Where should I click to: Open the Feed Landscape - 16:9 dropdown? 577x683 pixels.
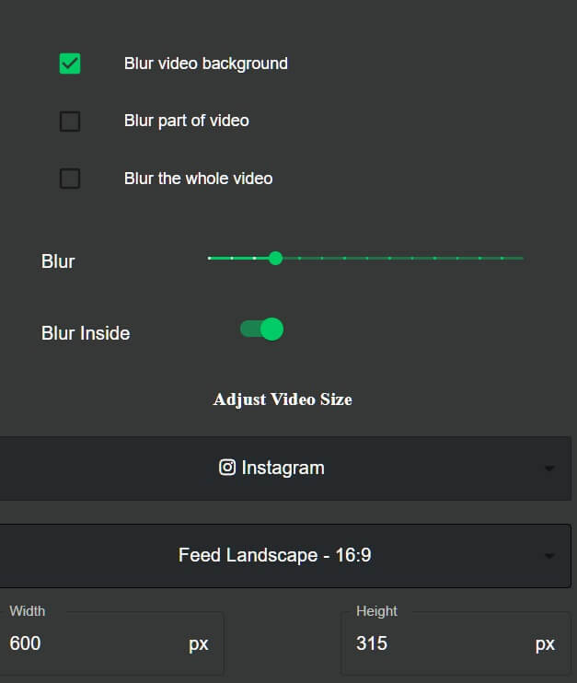click(x=285, y=556)
